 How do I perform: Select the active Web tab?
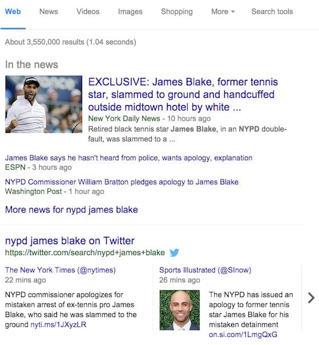pyautogui.click(x=13, y=11)
